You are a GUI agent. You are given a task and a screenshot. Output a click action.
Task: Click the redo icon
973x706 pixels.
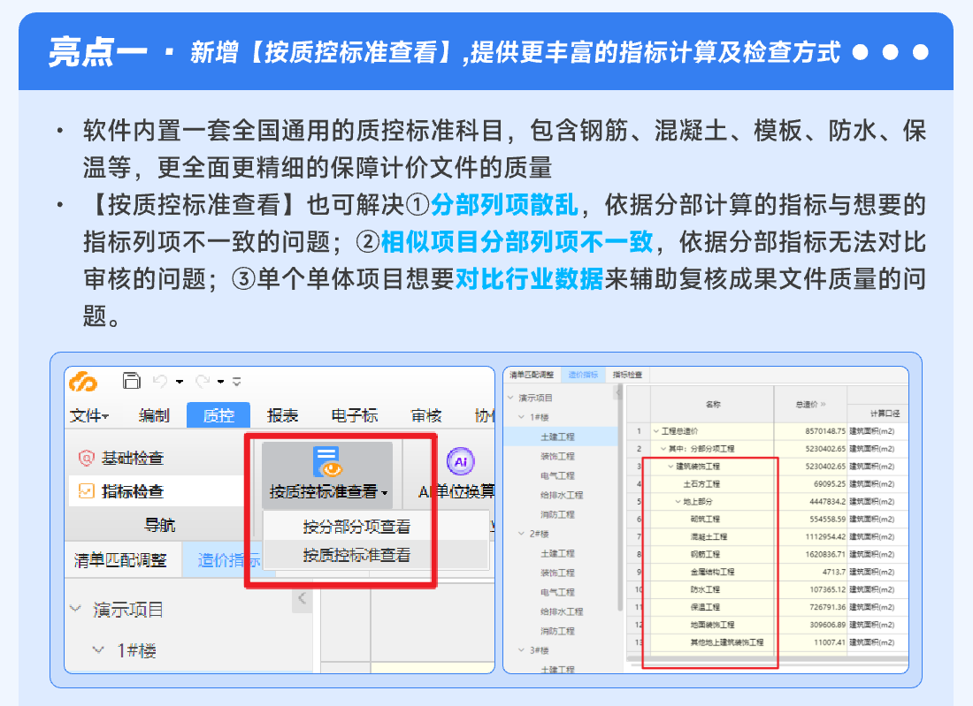(x=202, y=382)
